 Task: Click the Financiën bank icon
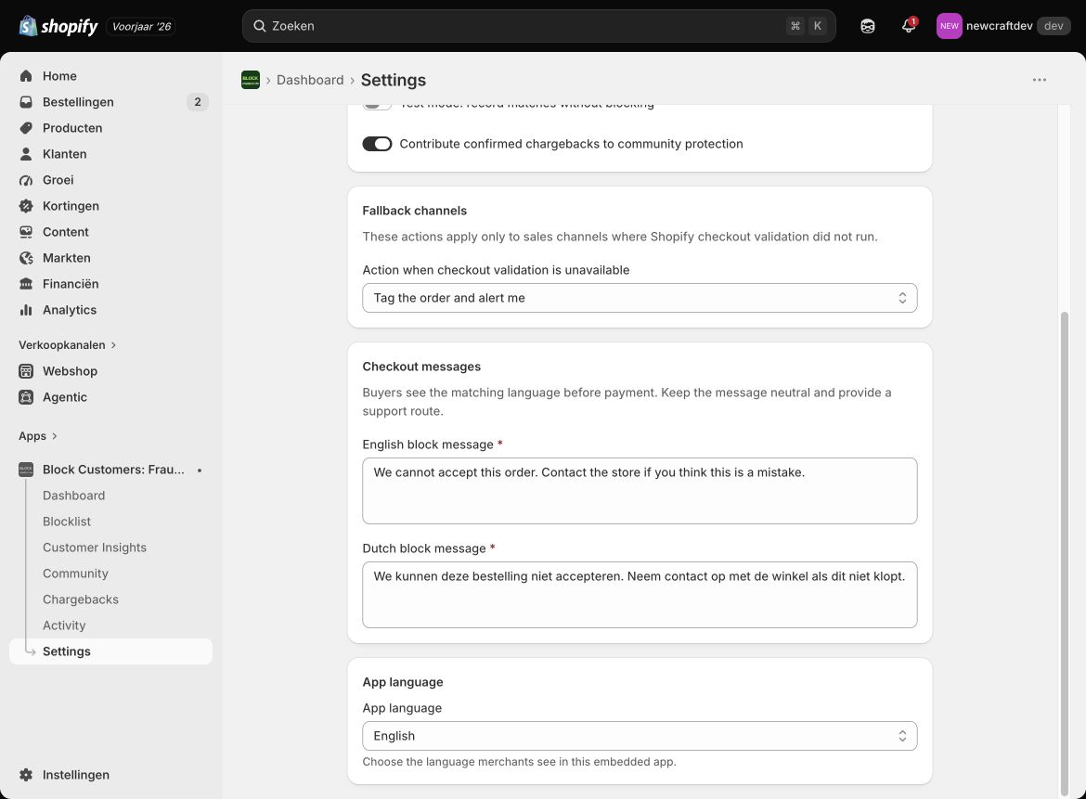click(x=26, y=284)
